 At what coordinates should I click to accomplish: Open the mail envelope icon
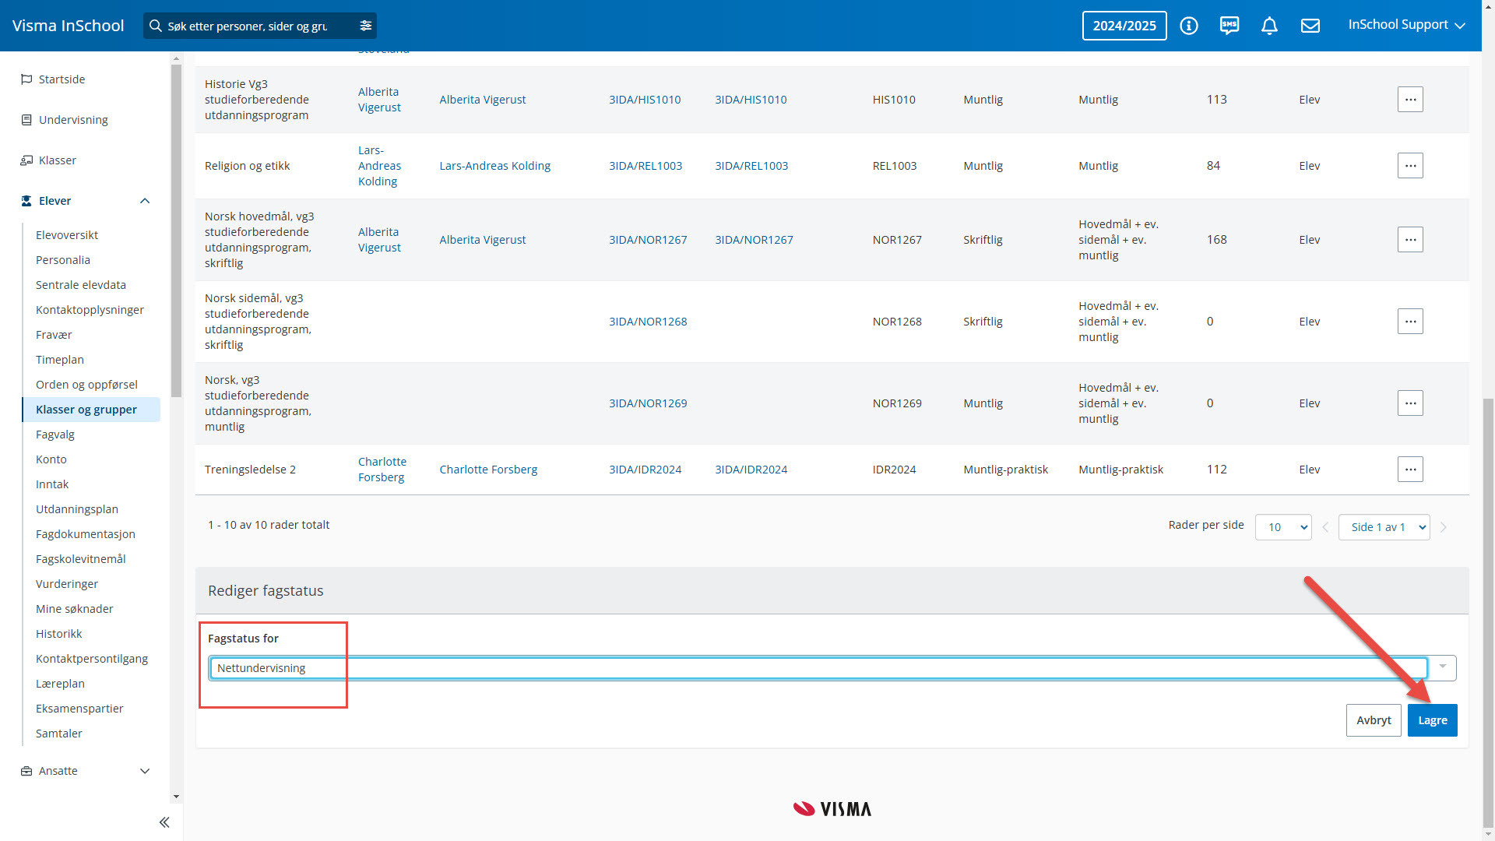(x=1310, y=26)
